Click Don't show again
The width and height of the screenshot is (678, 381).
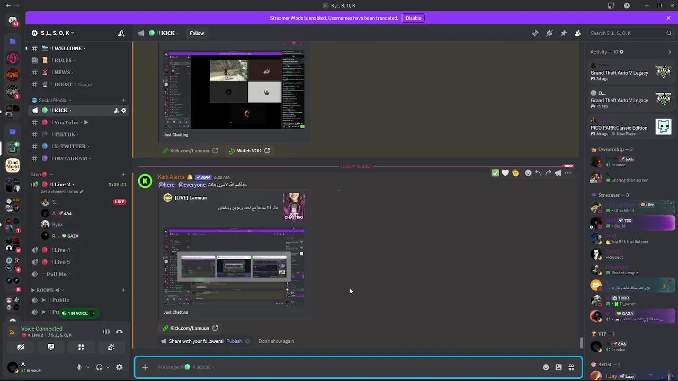(276, 341)
